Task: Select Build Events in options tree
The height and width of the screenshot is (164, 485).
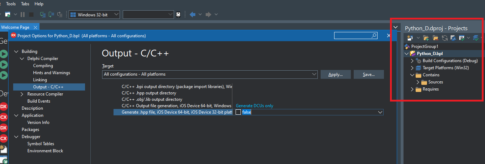Action: click(39, 101)
